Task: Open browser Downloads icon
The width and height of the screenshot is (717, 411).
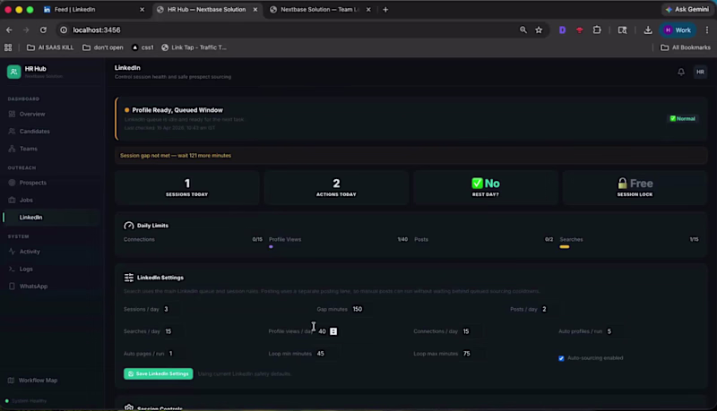Action: click(648, 30)
